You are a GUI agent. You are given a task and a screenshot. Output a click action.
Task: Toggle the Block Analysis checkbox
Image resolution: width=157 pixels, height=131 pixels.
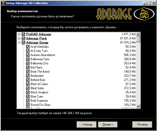pos(28,92)
